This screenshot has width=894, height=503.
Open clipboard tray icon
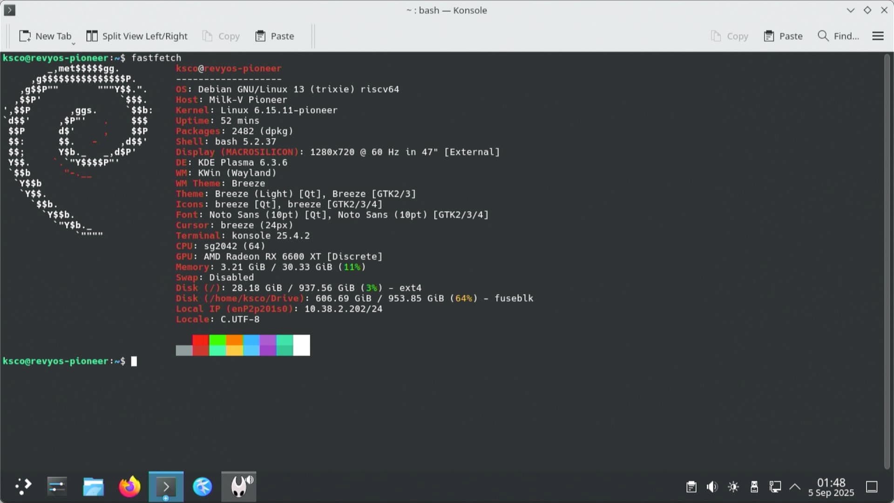pos(691,487)
